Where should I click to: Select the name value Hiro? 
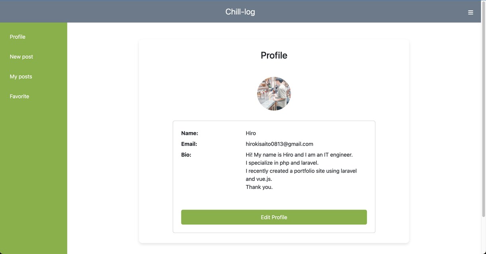(x=251, y=133)
